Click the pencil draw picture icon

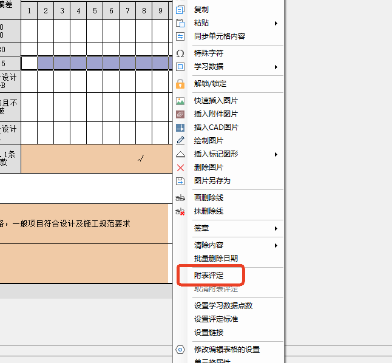click(180, 141)
